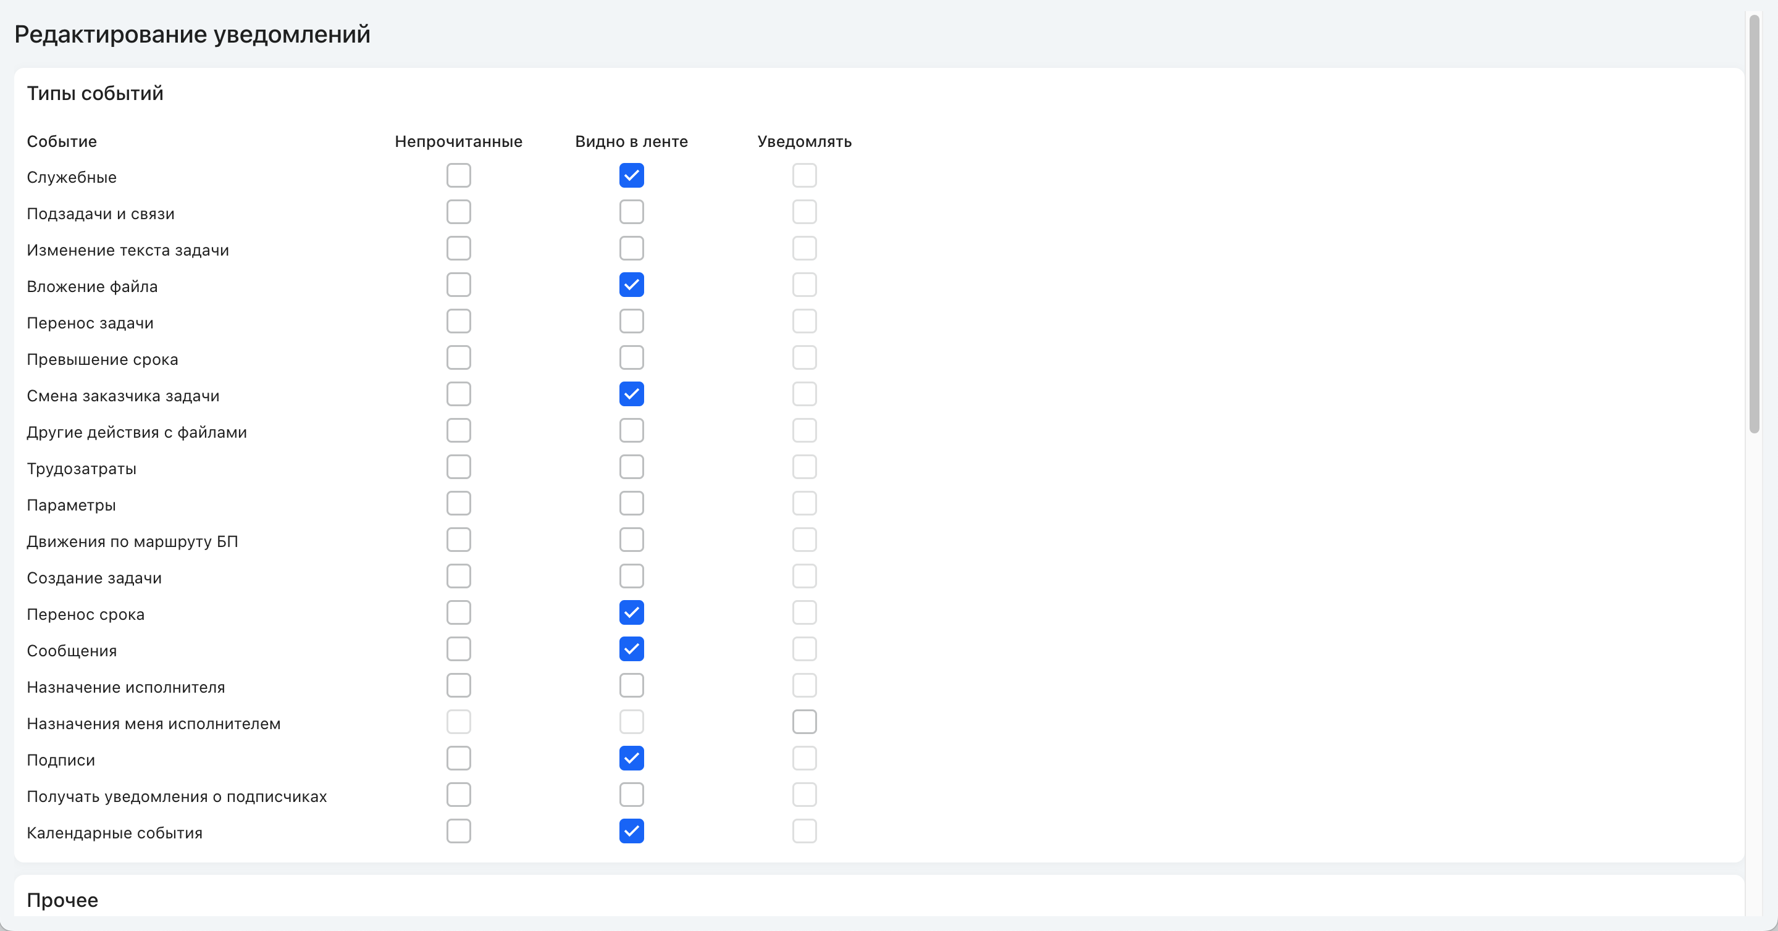
Task: Uncheck Видно в ленте for Сообщения
Action: coord(632,649)
